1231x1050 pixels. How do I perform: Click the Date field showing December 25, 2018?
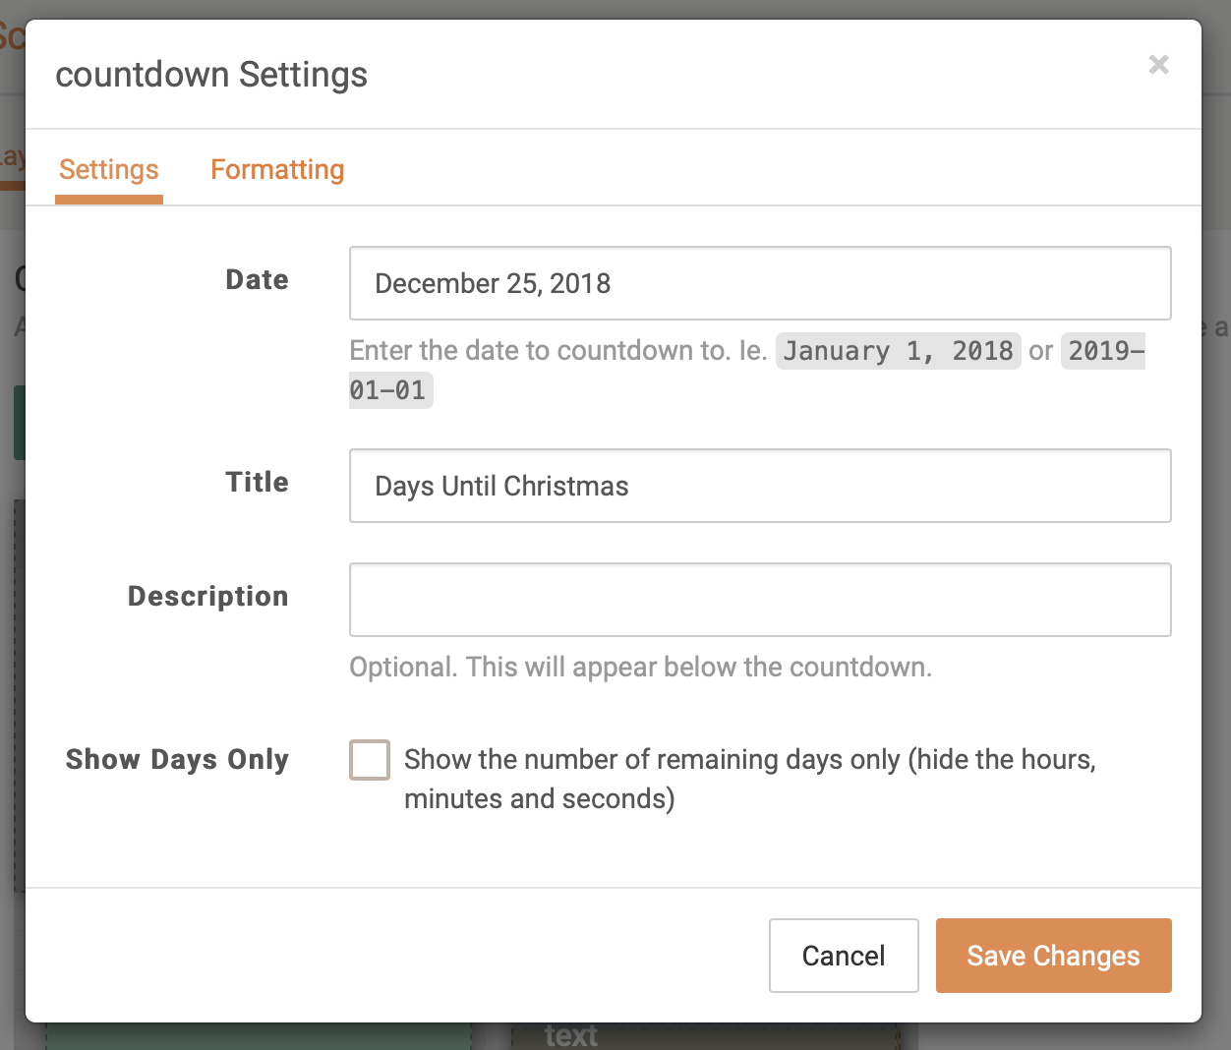point(760,283)
